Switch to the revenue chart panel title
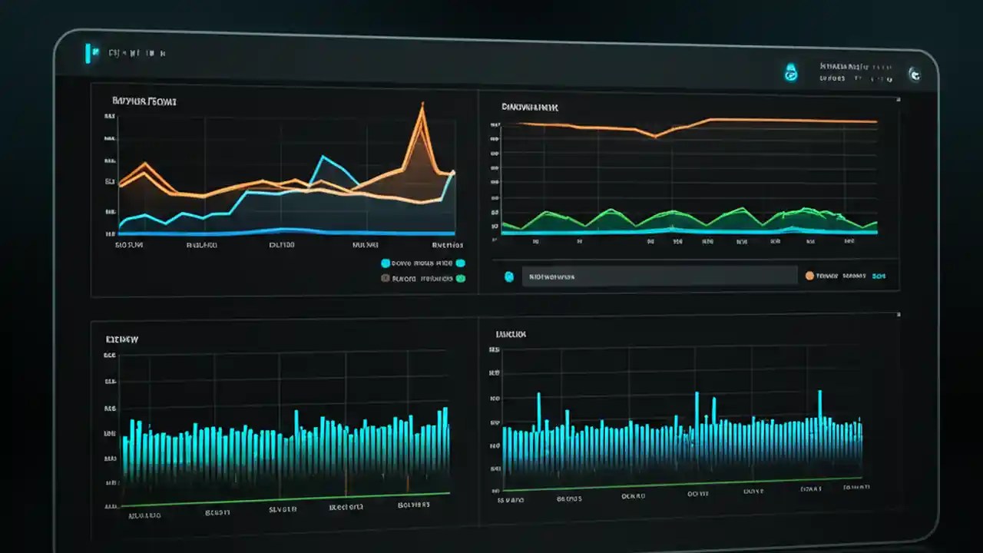The image size is (983, 553). [144, 101]
